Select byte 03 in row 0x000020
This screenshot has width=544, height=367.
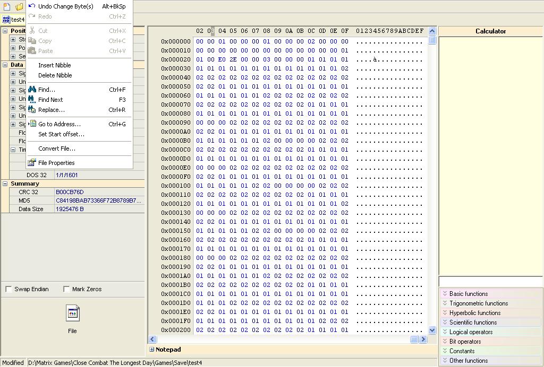267,59
